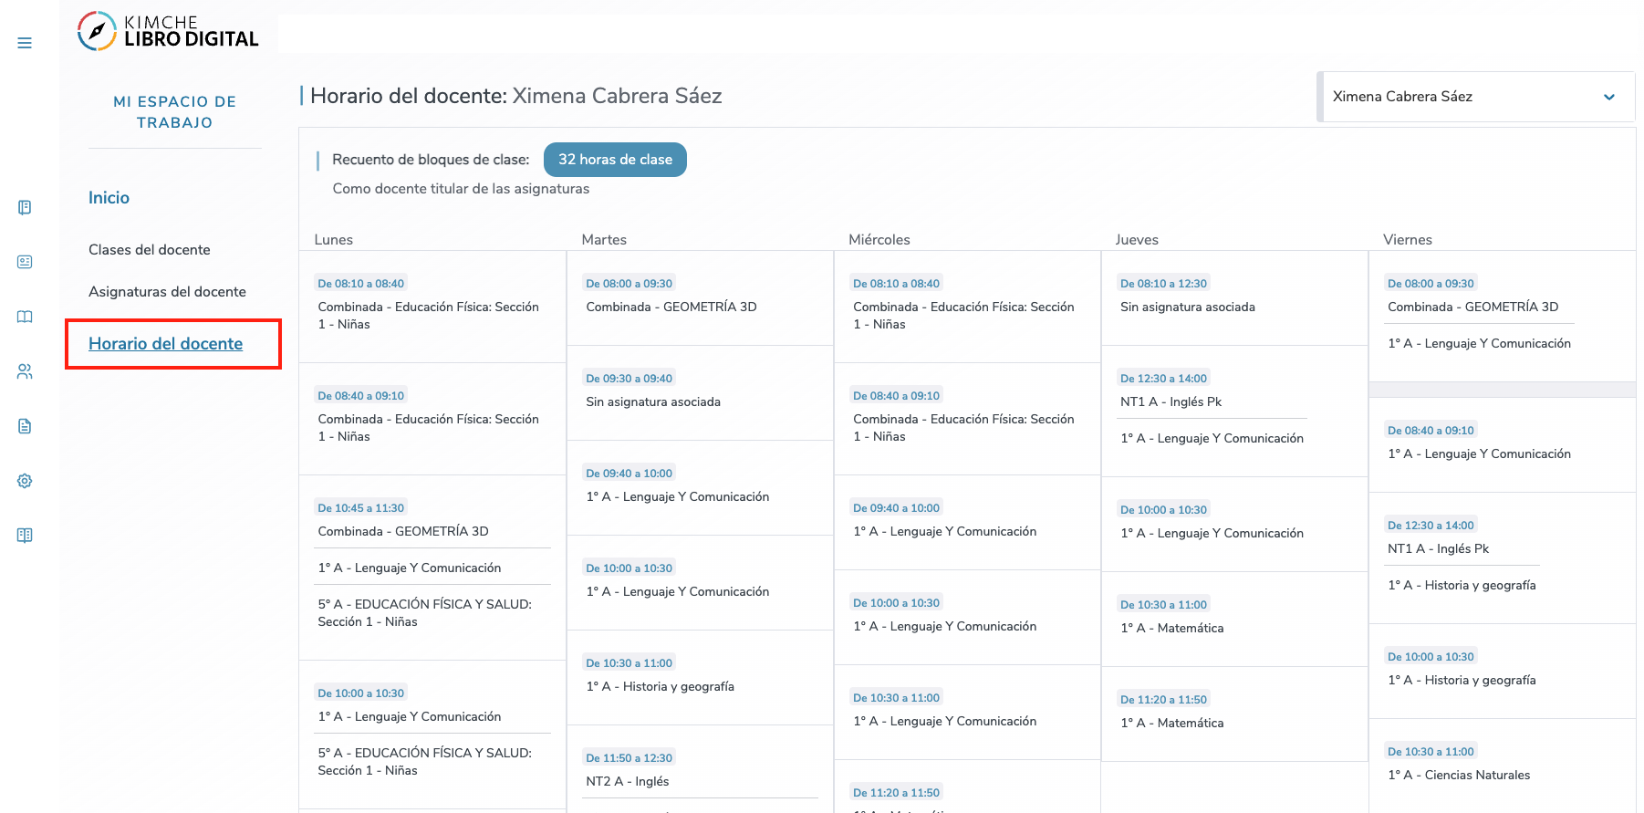Click Viernes Combinada - GEOMETRÍA 3D entry
Screen dimensions: 1644x813
[x=1473, y=307]
